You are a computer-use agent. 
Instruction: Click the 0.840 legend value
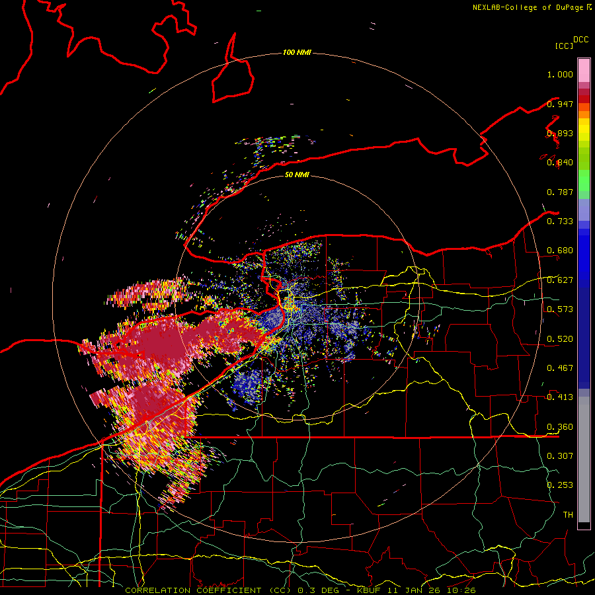(560, 163)
